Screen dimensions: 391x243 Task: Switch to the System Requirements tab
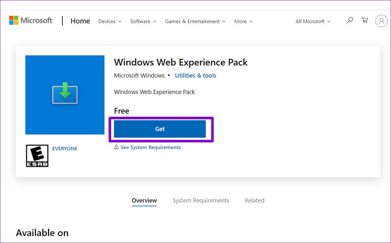click(x=201, y=201)
